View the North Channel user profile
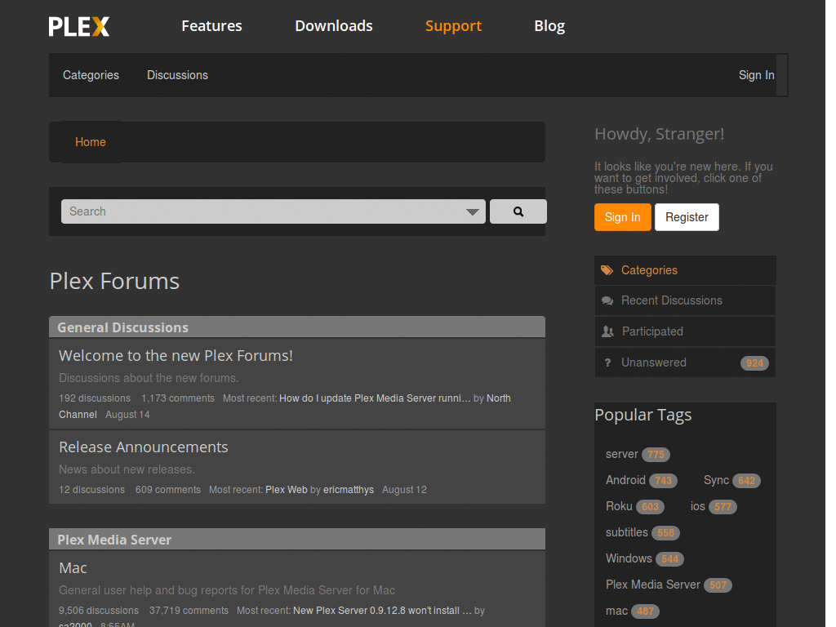 498,398
